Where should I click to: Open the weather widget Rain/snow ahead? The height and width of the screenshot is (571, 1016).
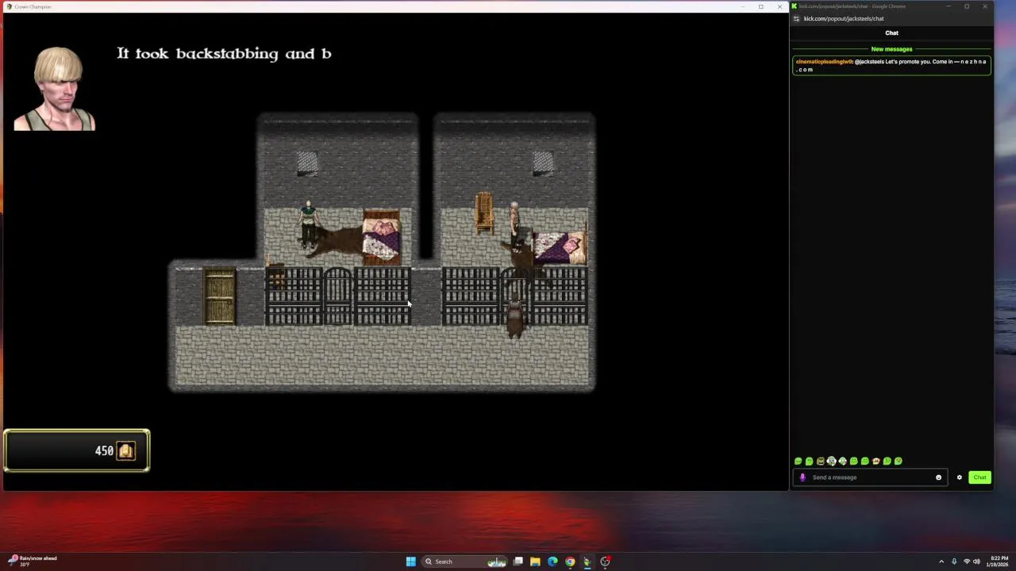click(32, 561)
